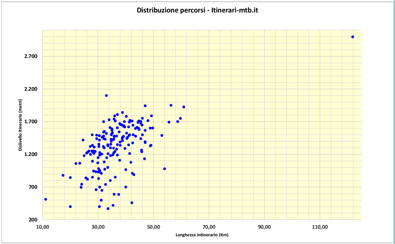395x244 pixels.
Task: Select the 30,00 horizontal axis tick label
Action: click(x=98, y=227)
